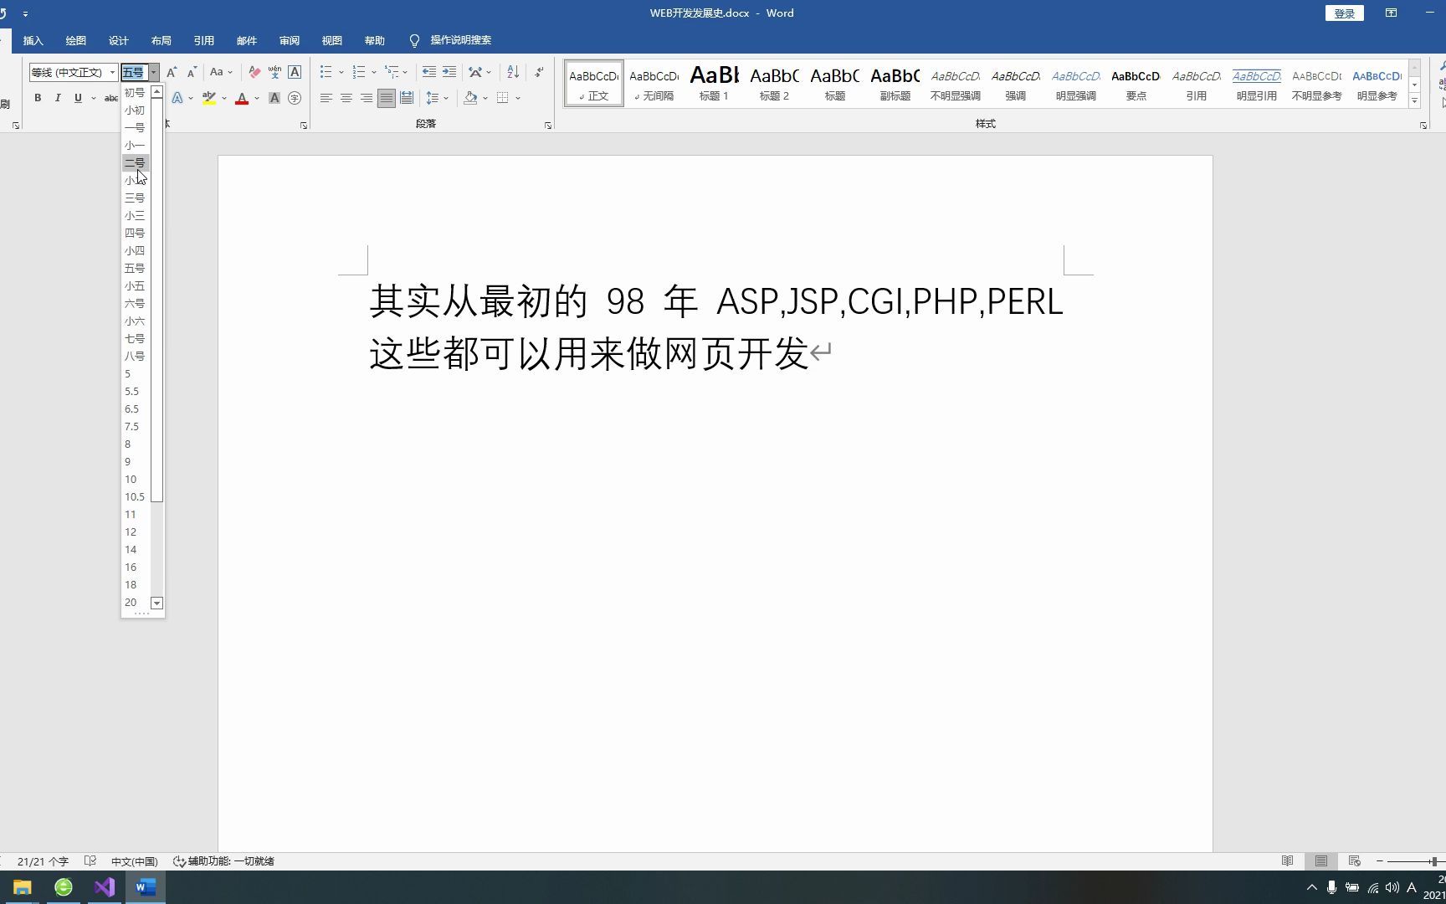The height and width of the screenshot is (904, 1446).
Task: Select 二号 font size from list
Action: (x=136, y=162)
